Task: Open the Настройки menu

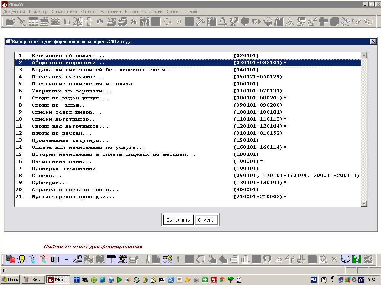Action: [x=111, y=12]
